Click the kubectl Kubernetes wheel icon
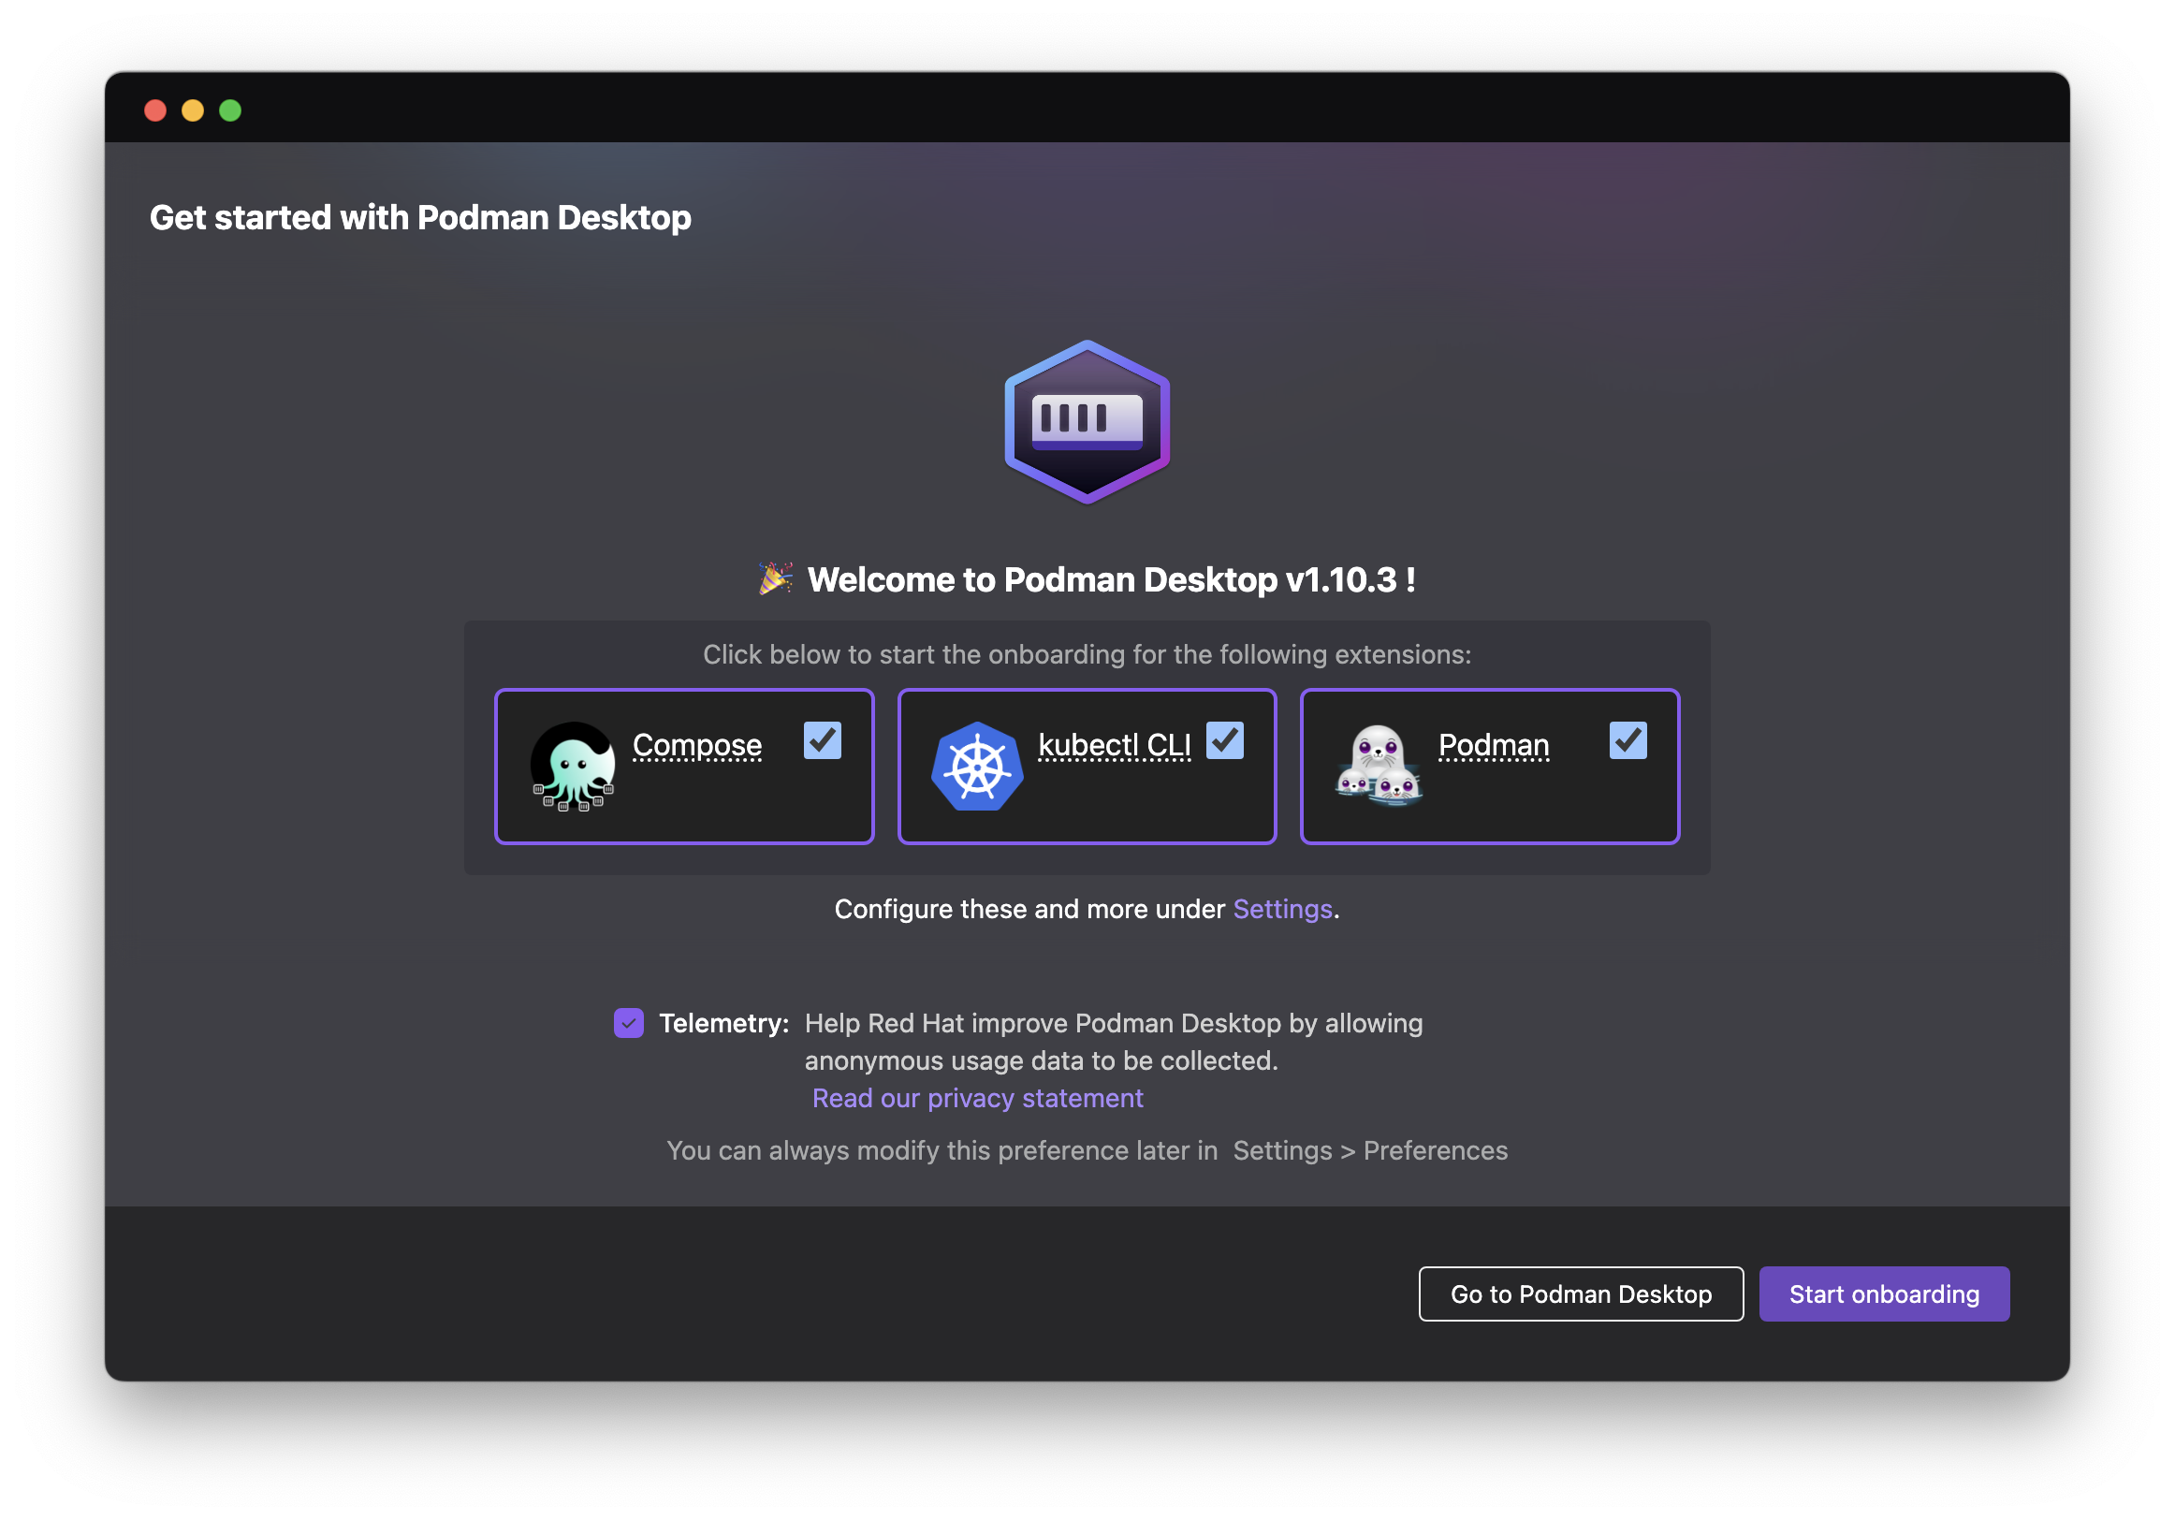The image size is (2175, 1520). pyautogui.click(x=977, y=766)
